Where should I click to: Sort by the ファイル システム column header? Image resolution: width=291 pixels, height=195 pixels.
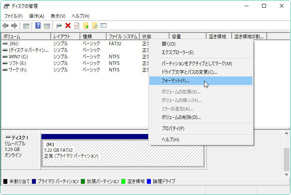(123, 37)
